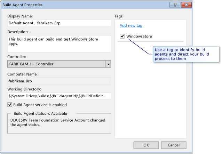Click the Build Agent status is Available heading
Image resolution: width=222 pixels, height=154 pixels.
coord(40,113)
